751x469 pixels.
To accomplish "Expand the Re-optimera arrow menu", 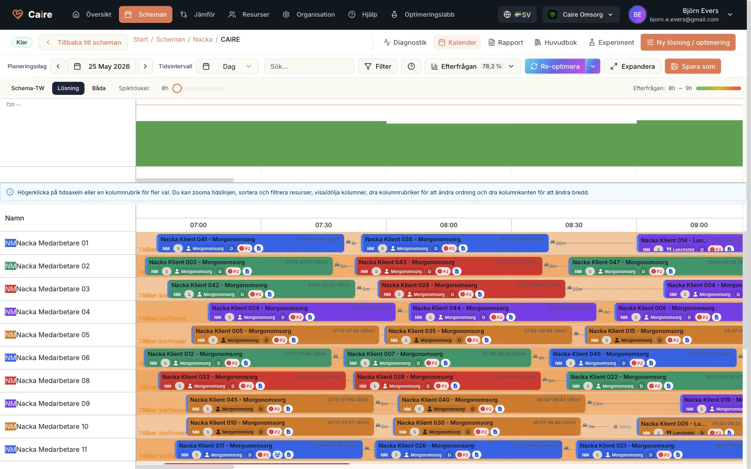I will (593, 66).
